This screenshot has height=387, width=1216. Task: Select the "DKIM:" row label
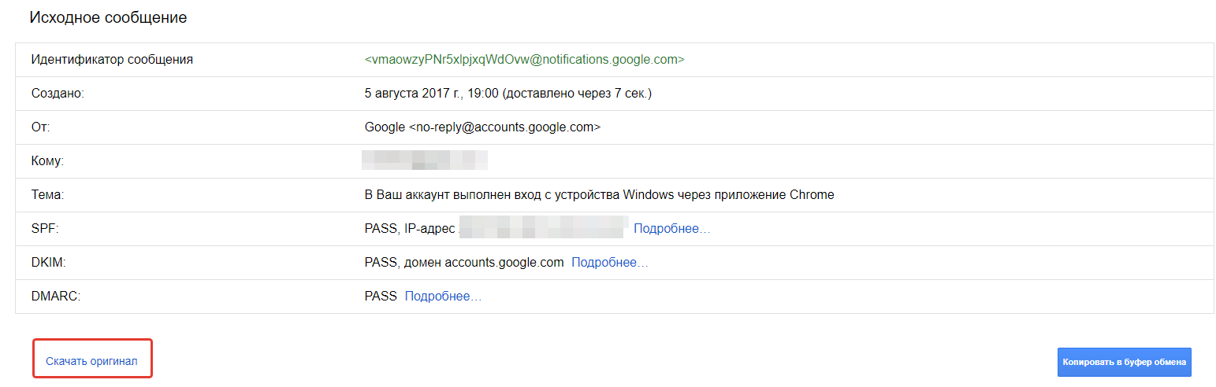(x=48, y=263)
